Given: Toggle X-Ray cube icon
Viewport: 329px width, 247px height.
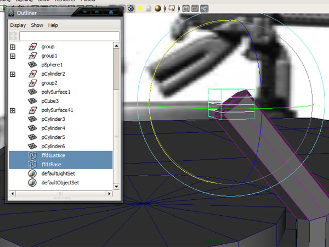Looking at the screenshot, I should 186,9.
